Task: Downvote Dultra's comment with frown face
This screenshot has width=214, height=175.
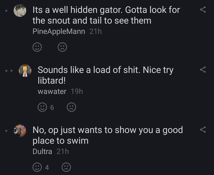Action: (67, 167)
